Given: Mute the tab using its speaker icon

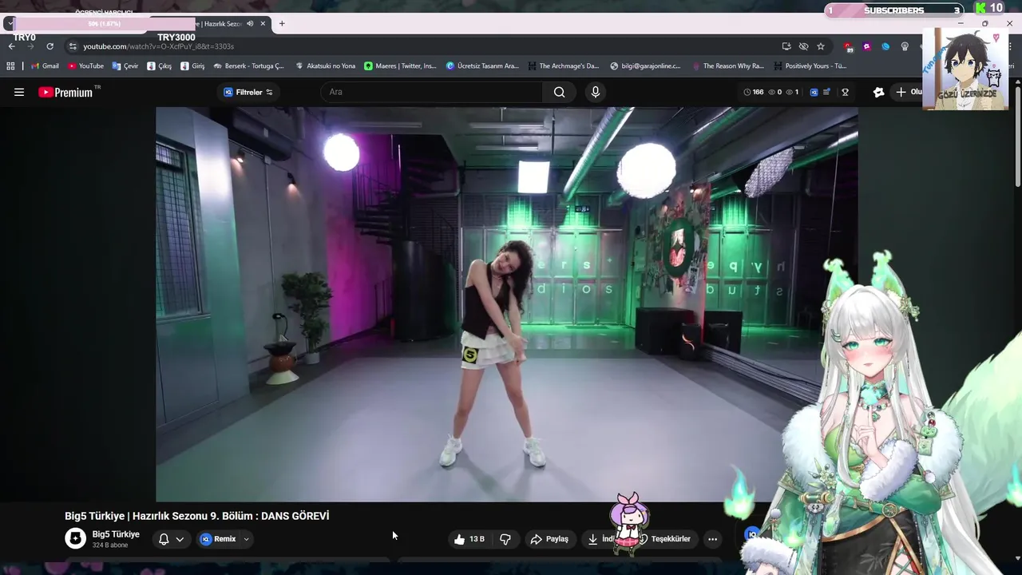Looking at the screenshot, I should tap(250, 23).
